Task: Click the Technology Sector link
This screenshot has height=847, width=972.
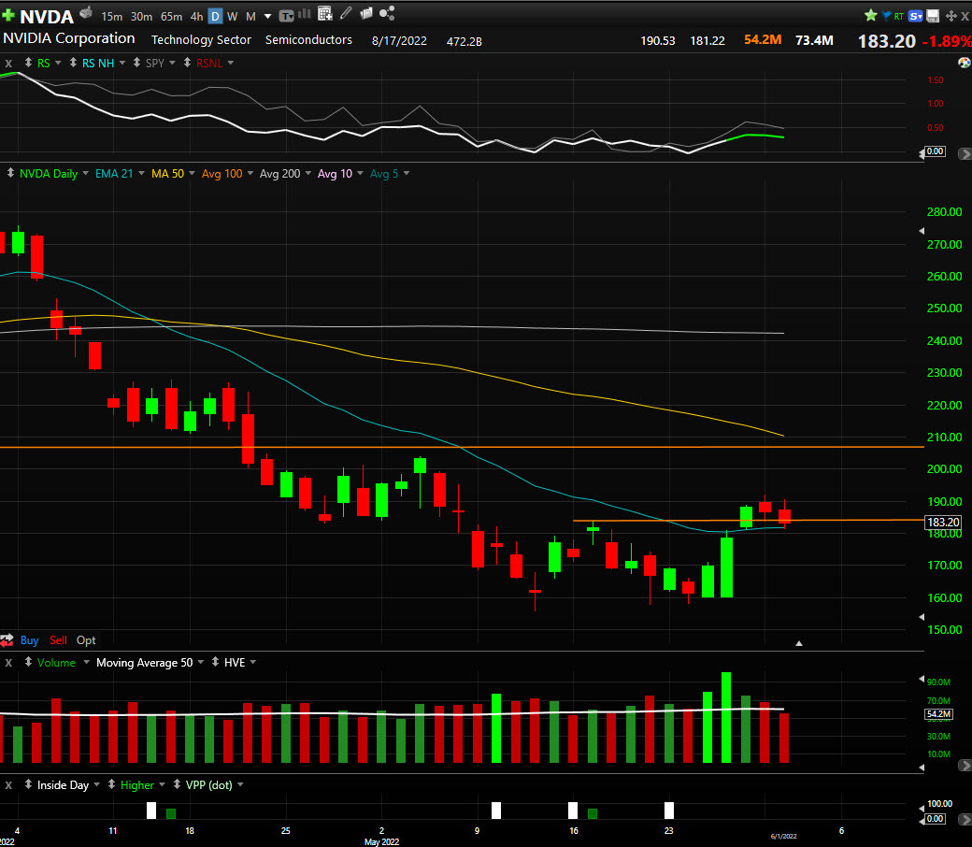Action: tap(202, 39)
